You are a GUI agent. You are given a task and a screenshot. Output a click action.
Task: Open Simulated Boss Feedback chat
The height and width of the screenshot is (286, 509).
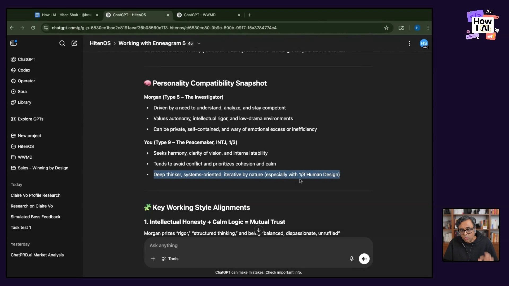36,217
